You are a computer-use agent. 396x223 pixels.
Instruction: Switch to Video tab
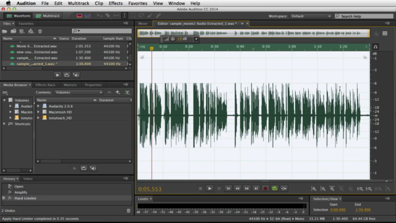coord(27,179)
